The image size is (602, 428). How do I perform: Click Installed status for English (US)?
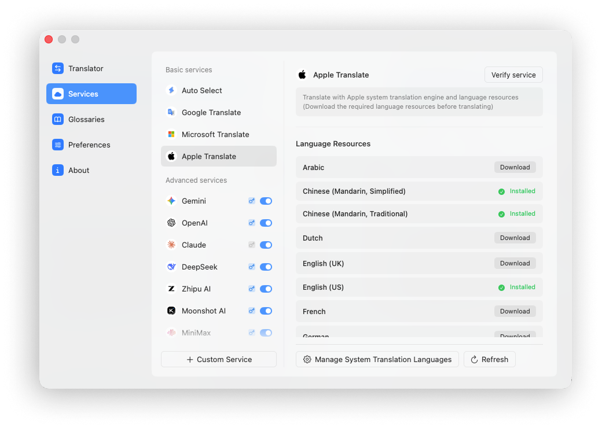517,287
